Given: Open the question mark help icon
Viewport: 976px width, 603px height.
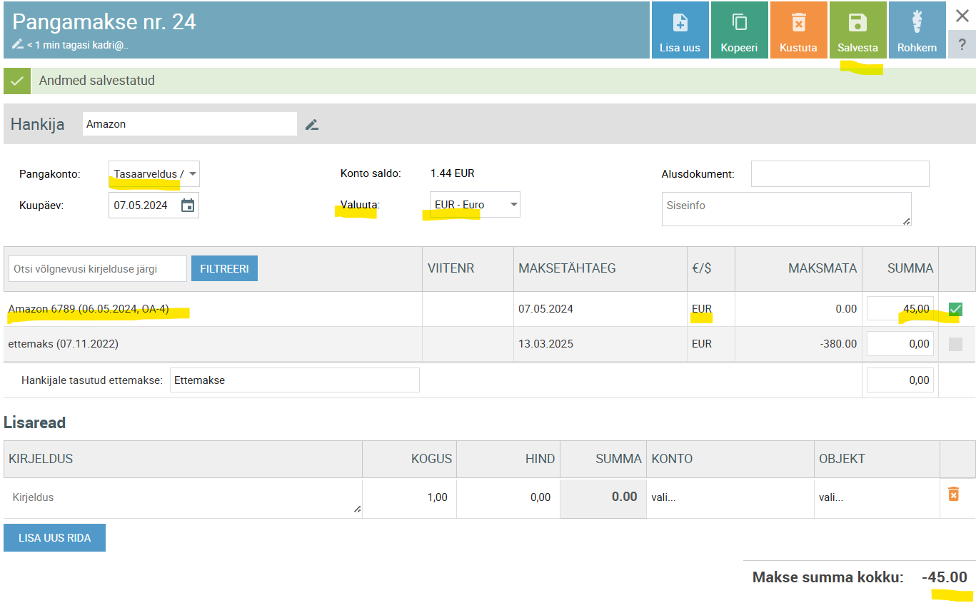Looking at the screenshot, I should (962, 44).
